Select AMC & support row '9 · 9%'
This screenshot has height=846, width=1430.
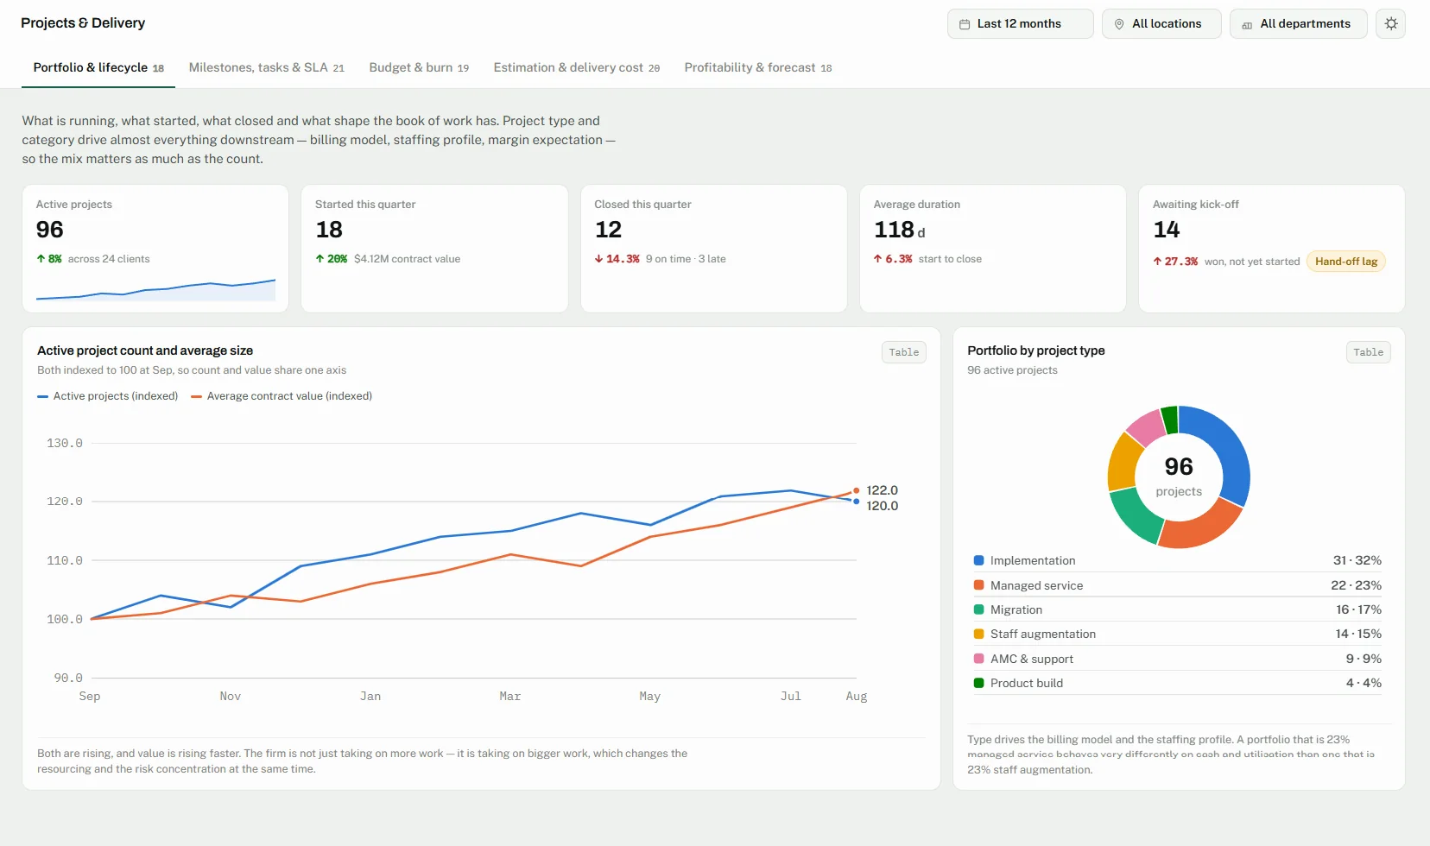pyautogui.click(x=1178, y=659)
